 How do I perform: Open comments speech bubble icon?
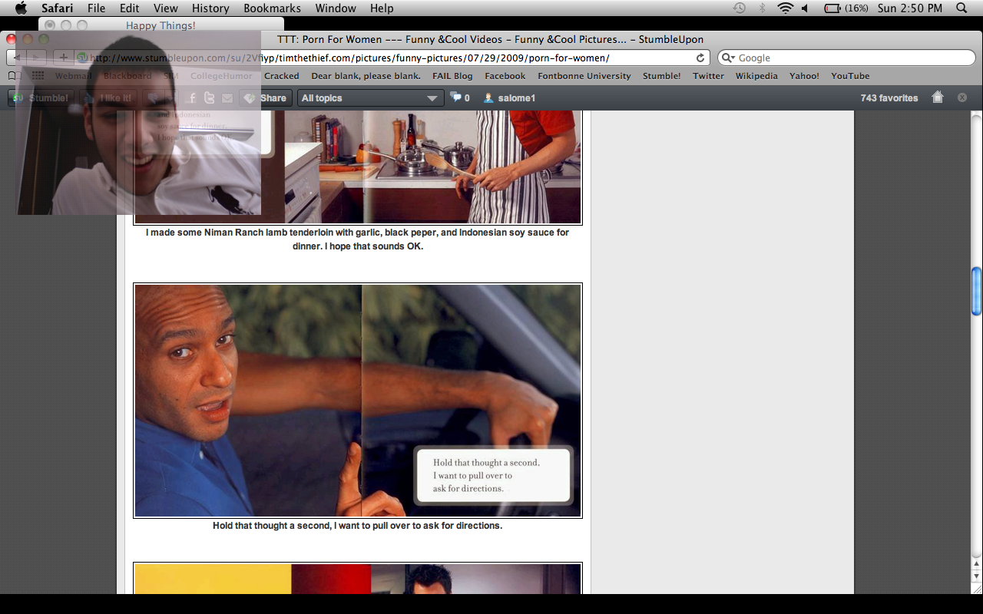(x=457, y=97)
